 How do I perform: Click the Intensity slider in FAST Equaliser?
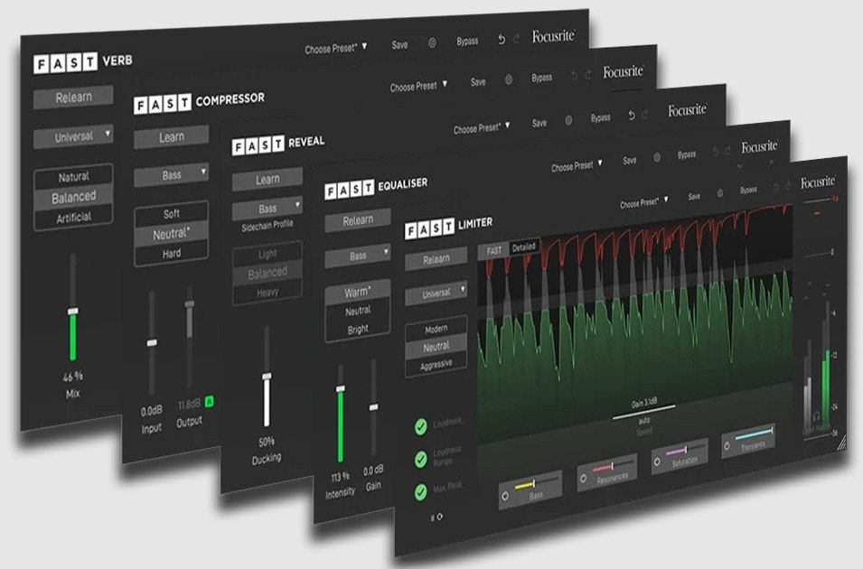coord(340,414)
